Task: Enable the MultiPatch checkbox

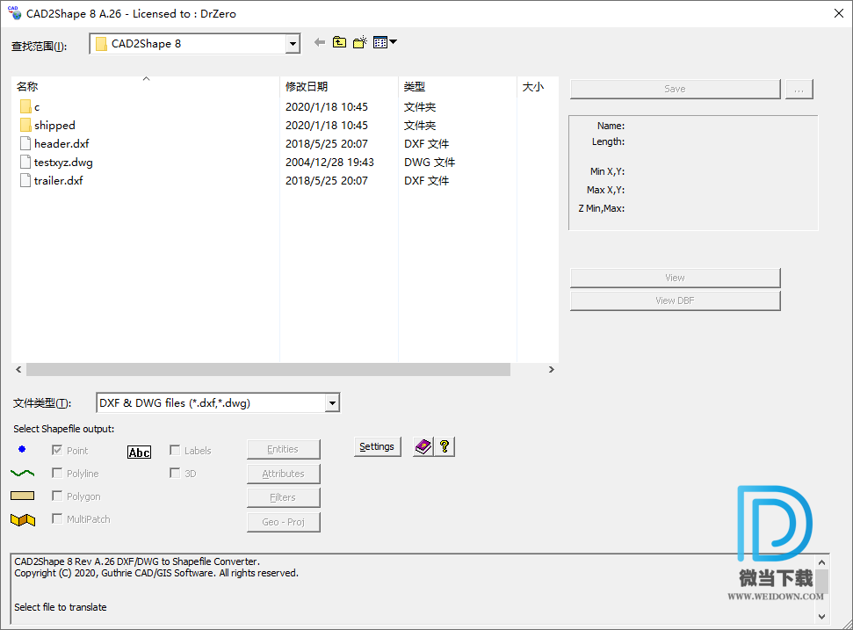Action: pyautogui.click(x=57, y=518)
